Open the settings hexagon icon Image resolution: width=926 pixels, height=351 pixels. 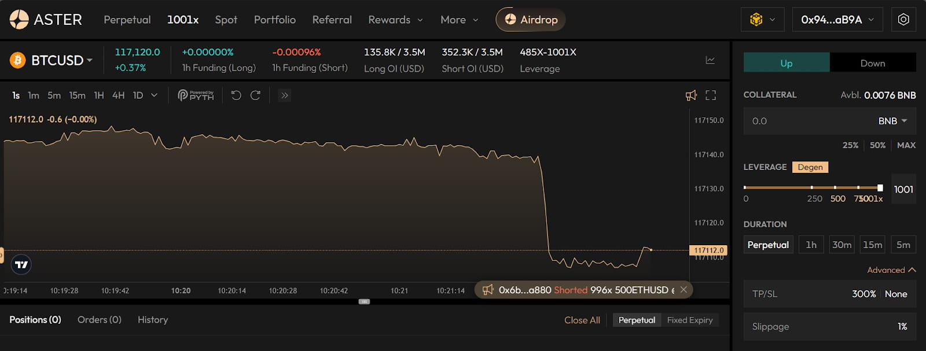pyautogui.click(x=903, y=20)
